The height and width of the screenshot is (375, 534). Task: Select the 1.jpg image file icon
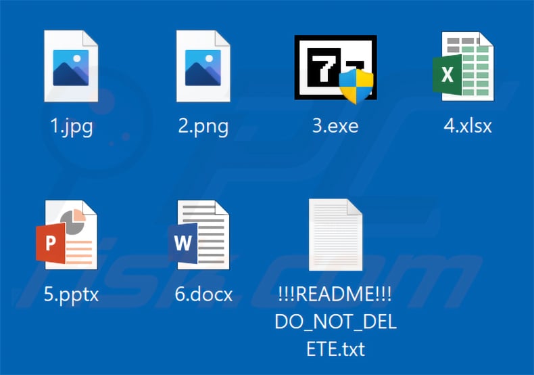71,66
